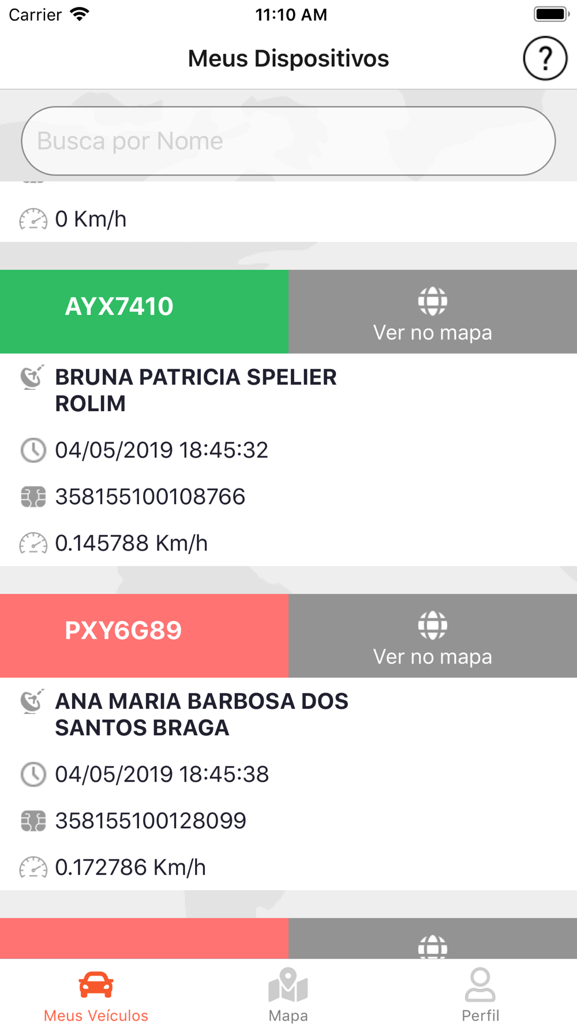Screen dimensions: 577x1027
Task: Click the clock icon next to 18:45:32
Action: [x=33, y=450]
